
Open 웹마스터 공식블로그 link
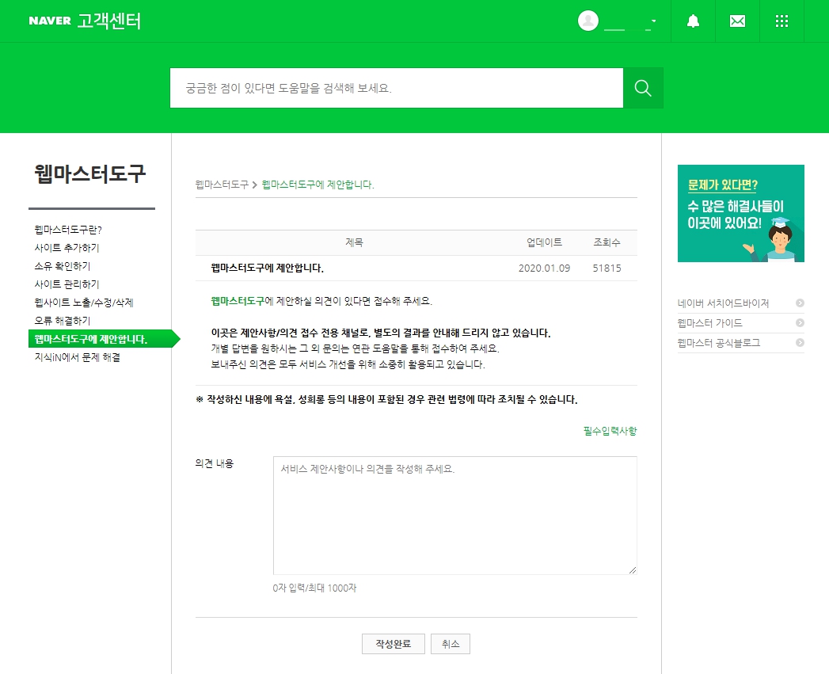[719, 343]
